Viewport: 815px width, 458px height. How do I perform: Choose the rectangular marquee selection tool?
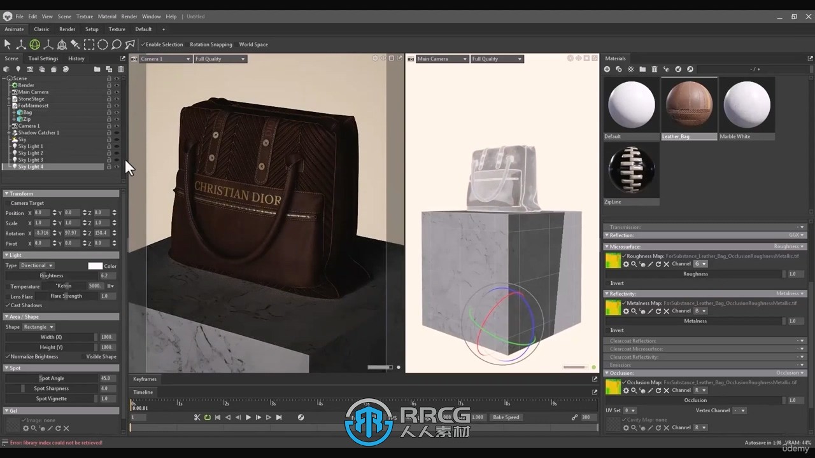(89, 45)
